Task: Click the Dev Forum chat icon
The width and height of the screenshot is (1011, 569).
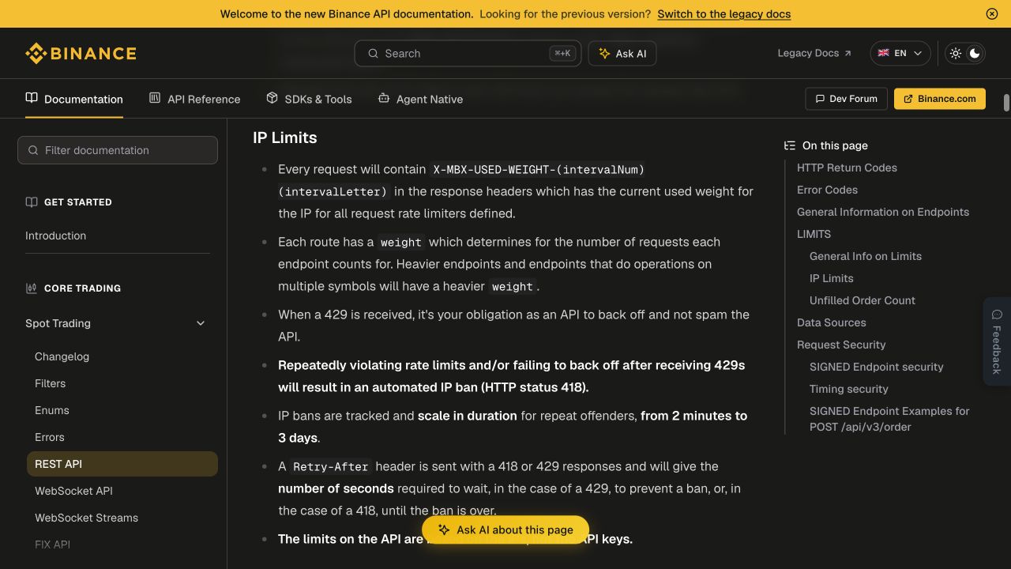Action: click(x=820, y=99)
